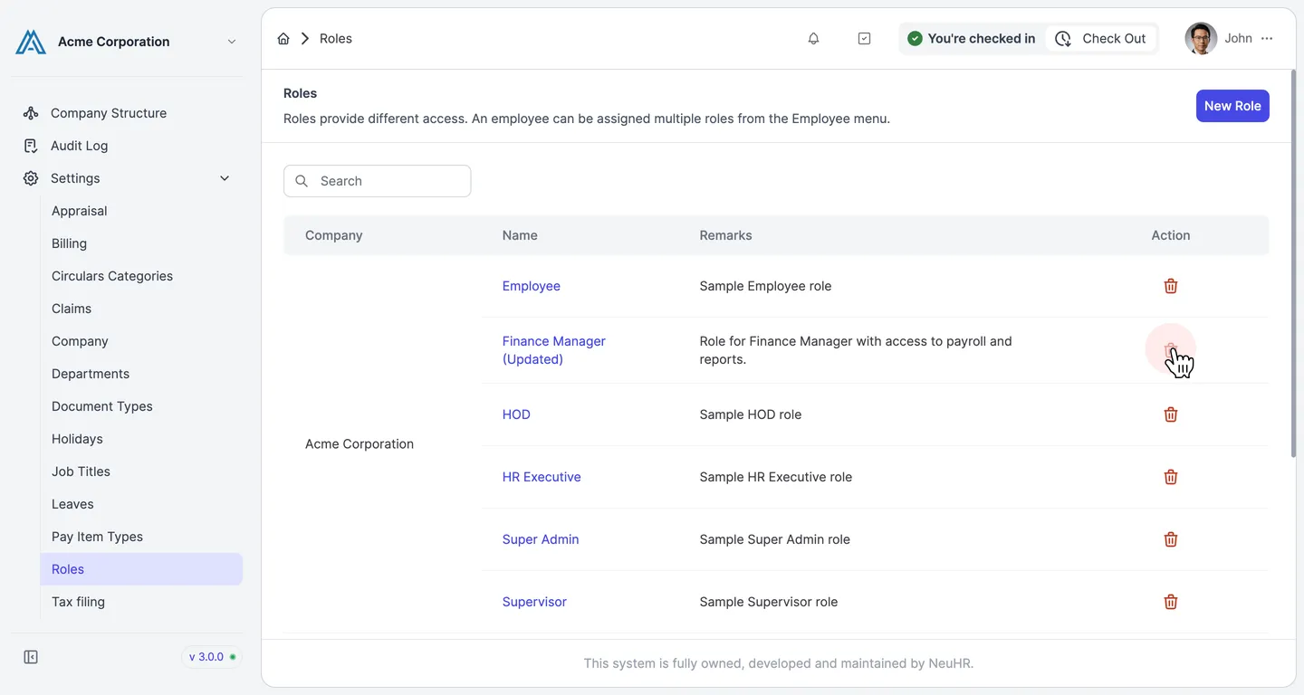Click the Company Structure sidebar icon
This screenshot has width=1304, height=695.
[31, 113]
